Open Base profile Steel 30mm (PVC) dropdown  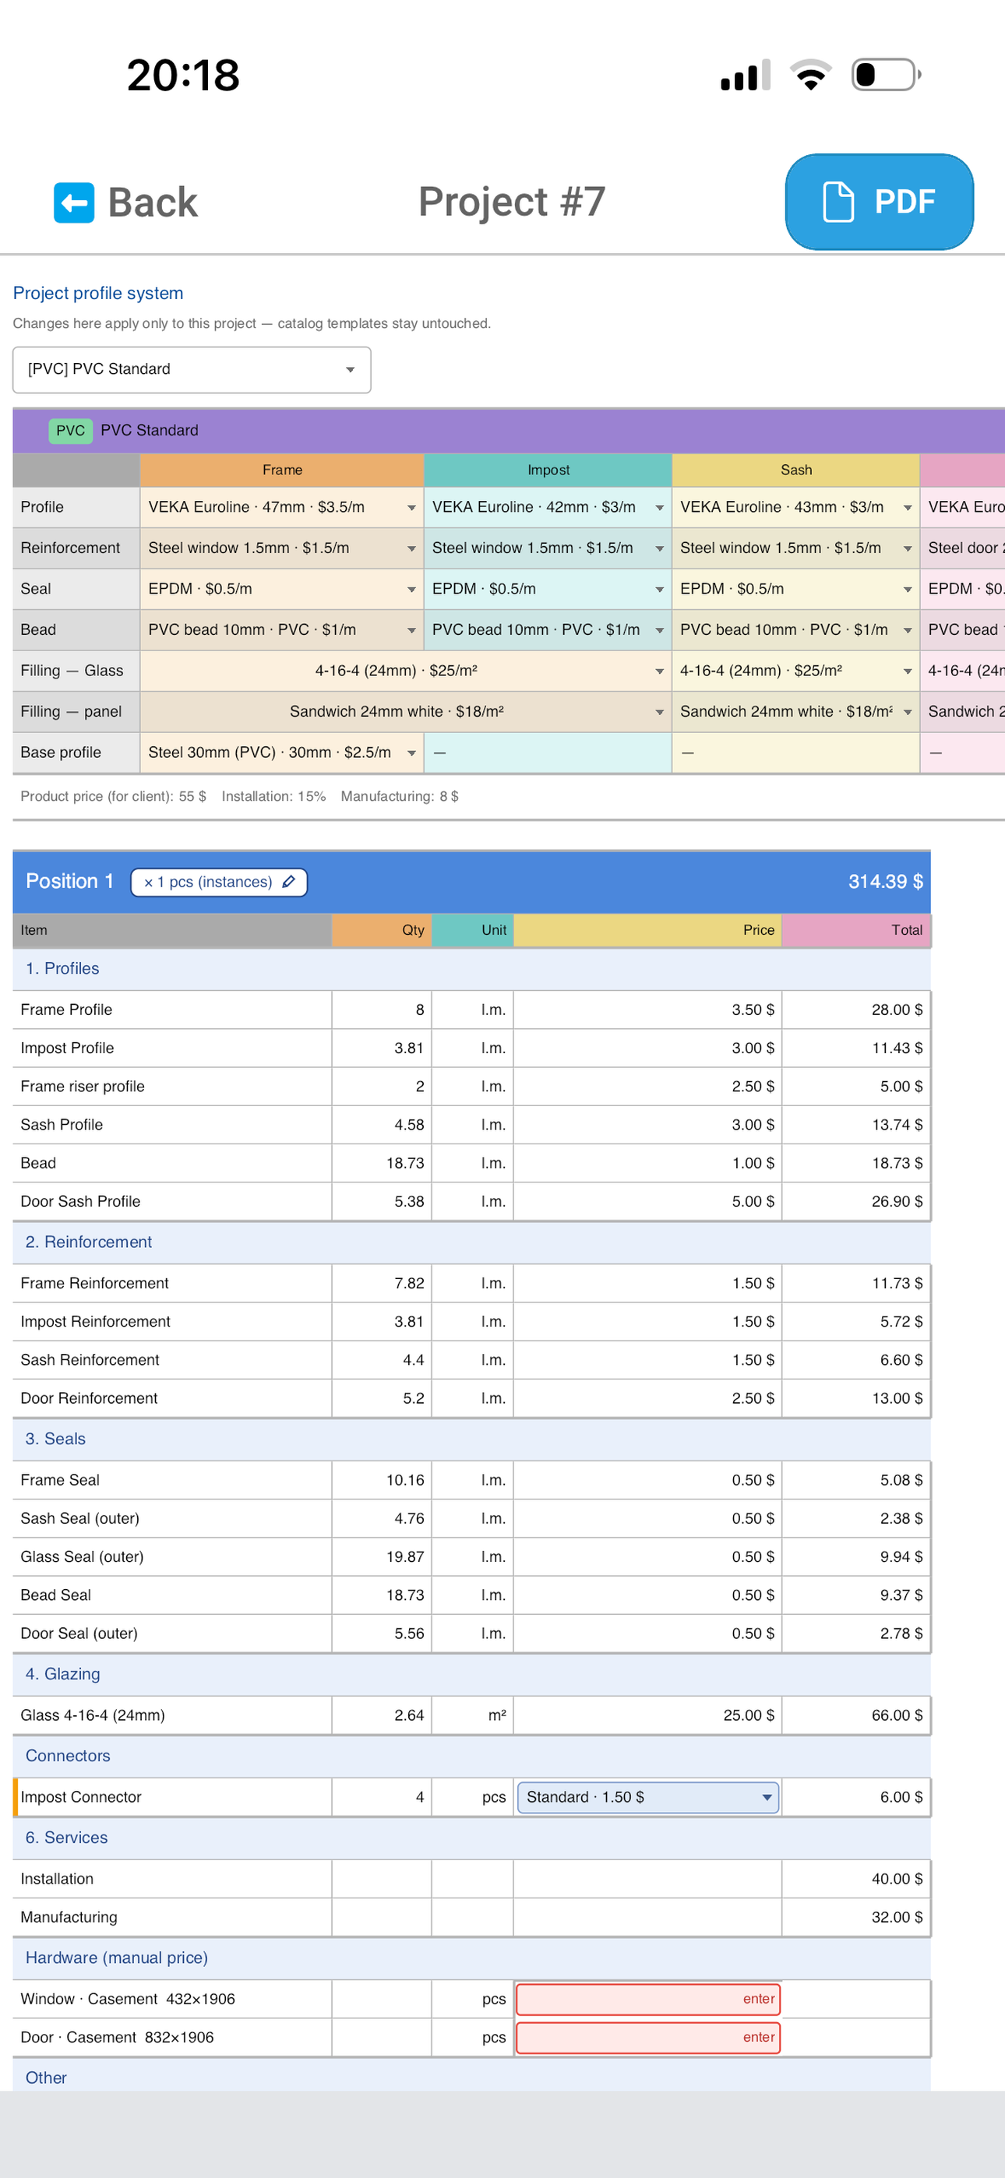pyautogui.click(x=282, y=752)
